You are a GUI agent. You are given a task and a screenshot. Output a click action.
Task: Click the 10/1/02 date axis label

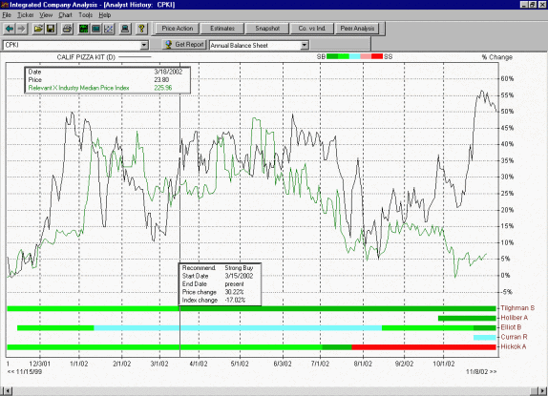[444, 364]
